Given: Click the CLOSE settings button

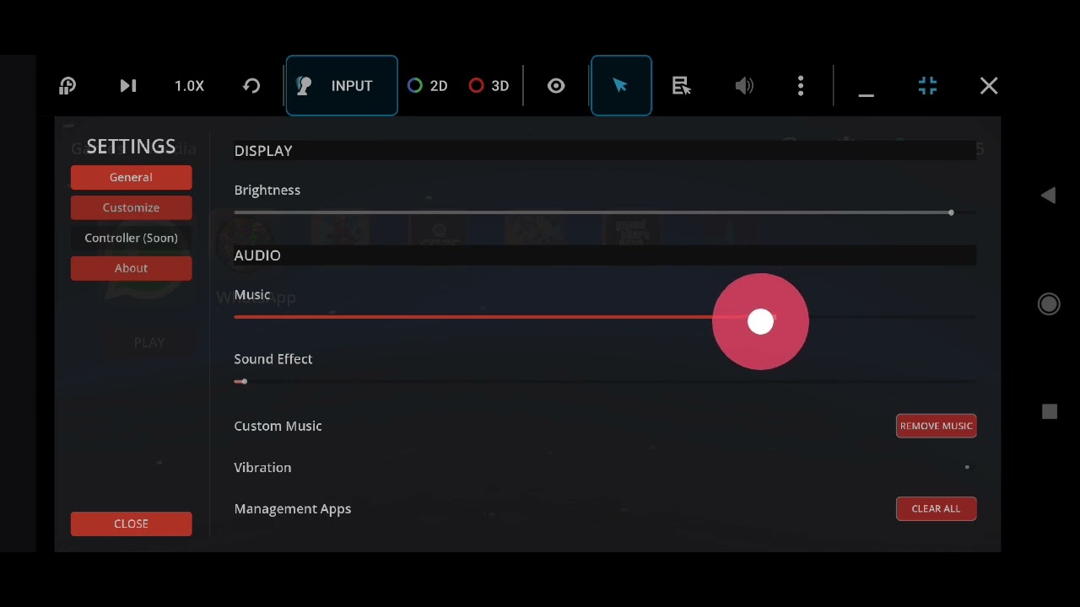Looking at the screenshot, I should 131,524.
